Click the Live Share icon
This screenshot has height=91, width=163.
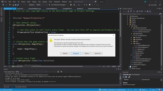(153, 5)
